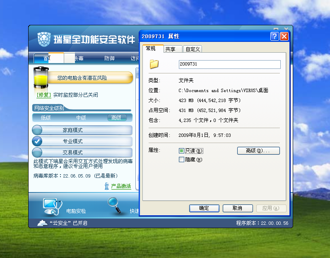Image resolution: width=330 pixels, height=258 pixels.
Task: Switch to the 共享 tab
Action: tap(173, 49)
